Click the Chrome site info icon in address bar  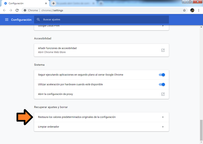point(25,10)
